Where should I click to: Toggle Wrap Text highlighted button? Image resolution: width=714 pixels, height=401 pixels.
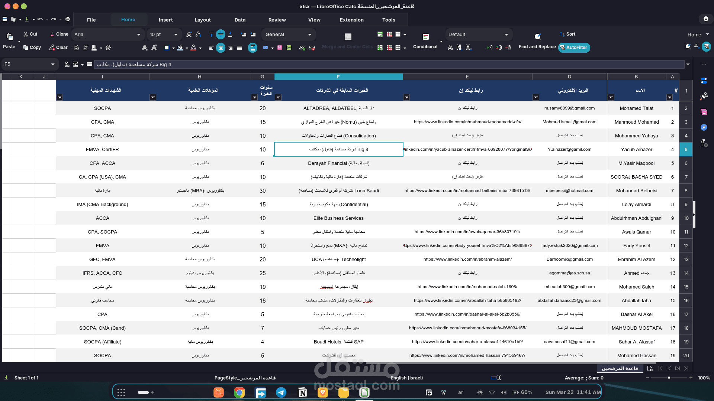tap(253, 48)
